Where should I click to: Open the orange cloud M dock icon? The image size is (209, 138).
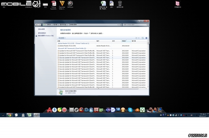137,110
